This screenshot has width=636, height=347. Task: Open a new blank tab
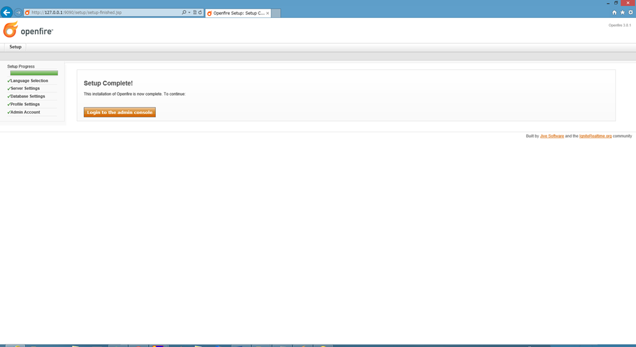tap(276, 13)
